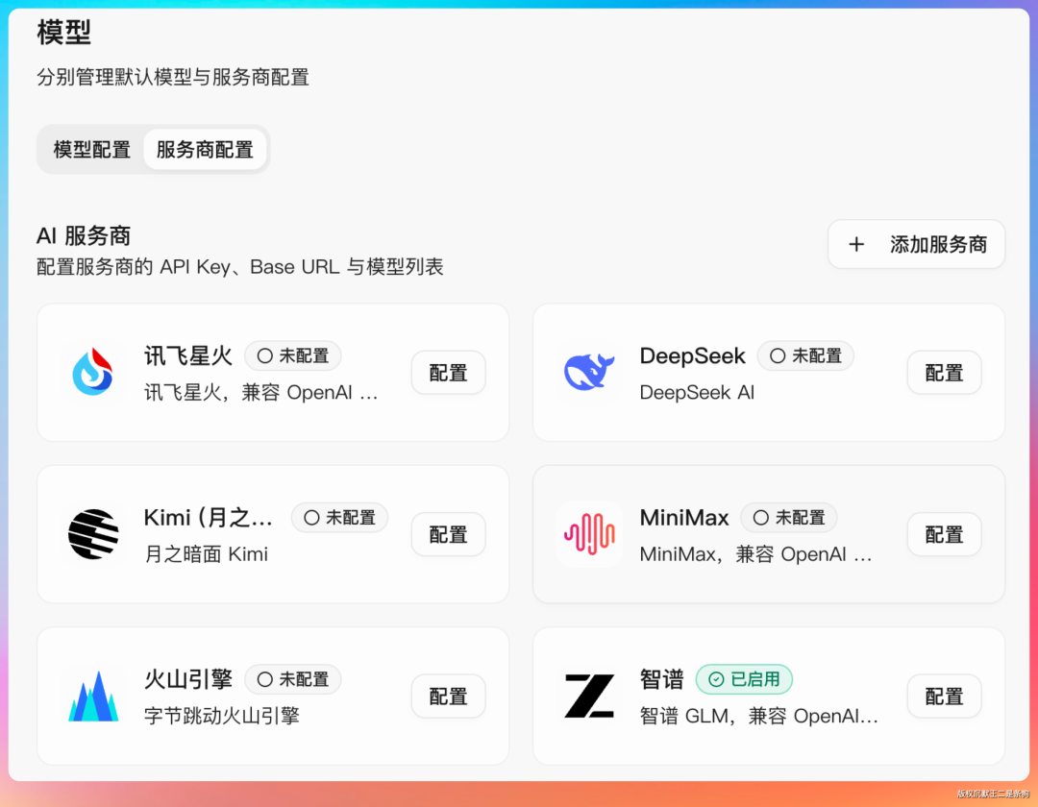Image resolution: width=1038 pixels, height=807 pixels.
Task: Click the 已启用 badge of 智谱
Action: (744, 679)
